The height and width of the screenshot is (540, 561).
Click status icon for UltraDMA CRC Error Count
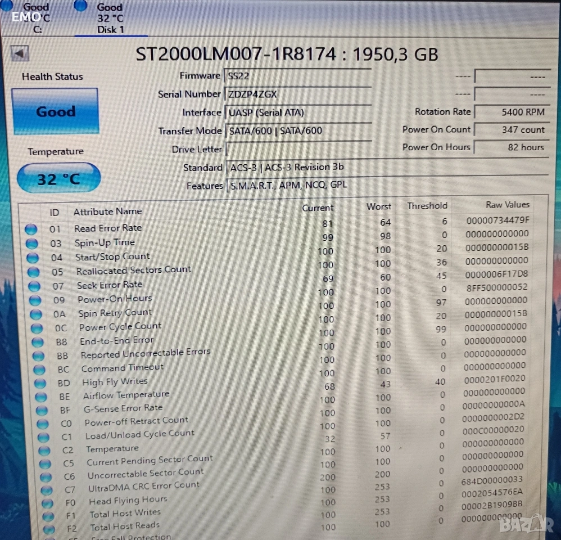[x=47, y=490]
